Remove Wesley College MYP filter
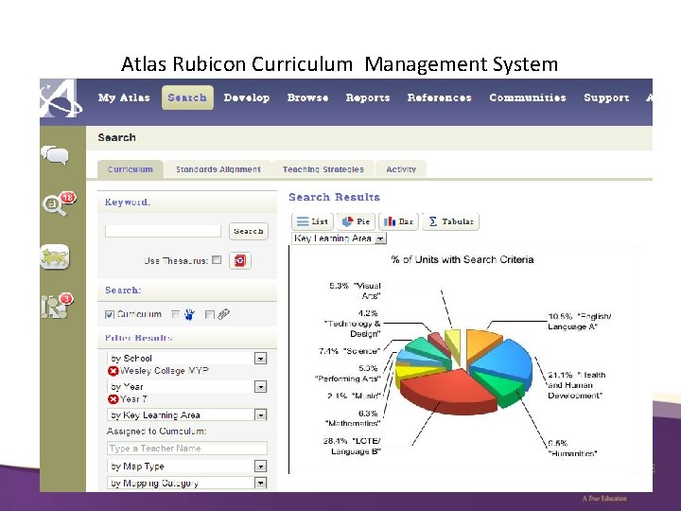This screenshot has width=681, height=511. [x=113, y=371]
